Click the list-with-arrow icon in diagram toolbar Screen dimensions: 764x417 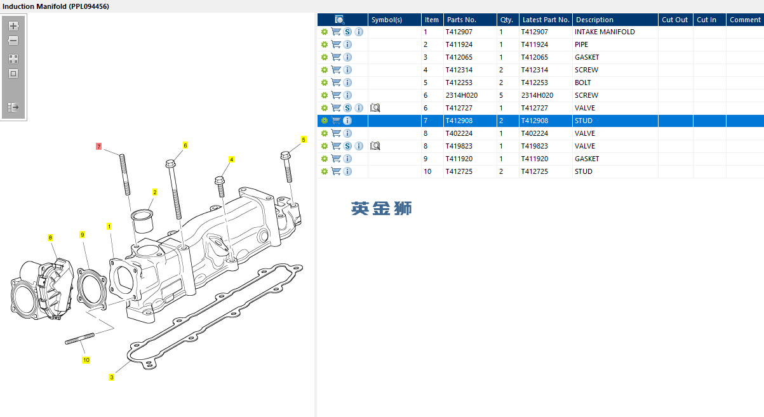coord(13,107)
